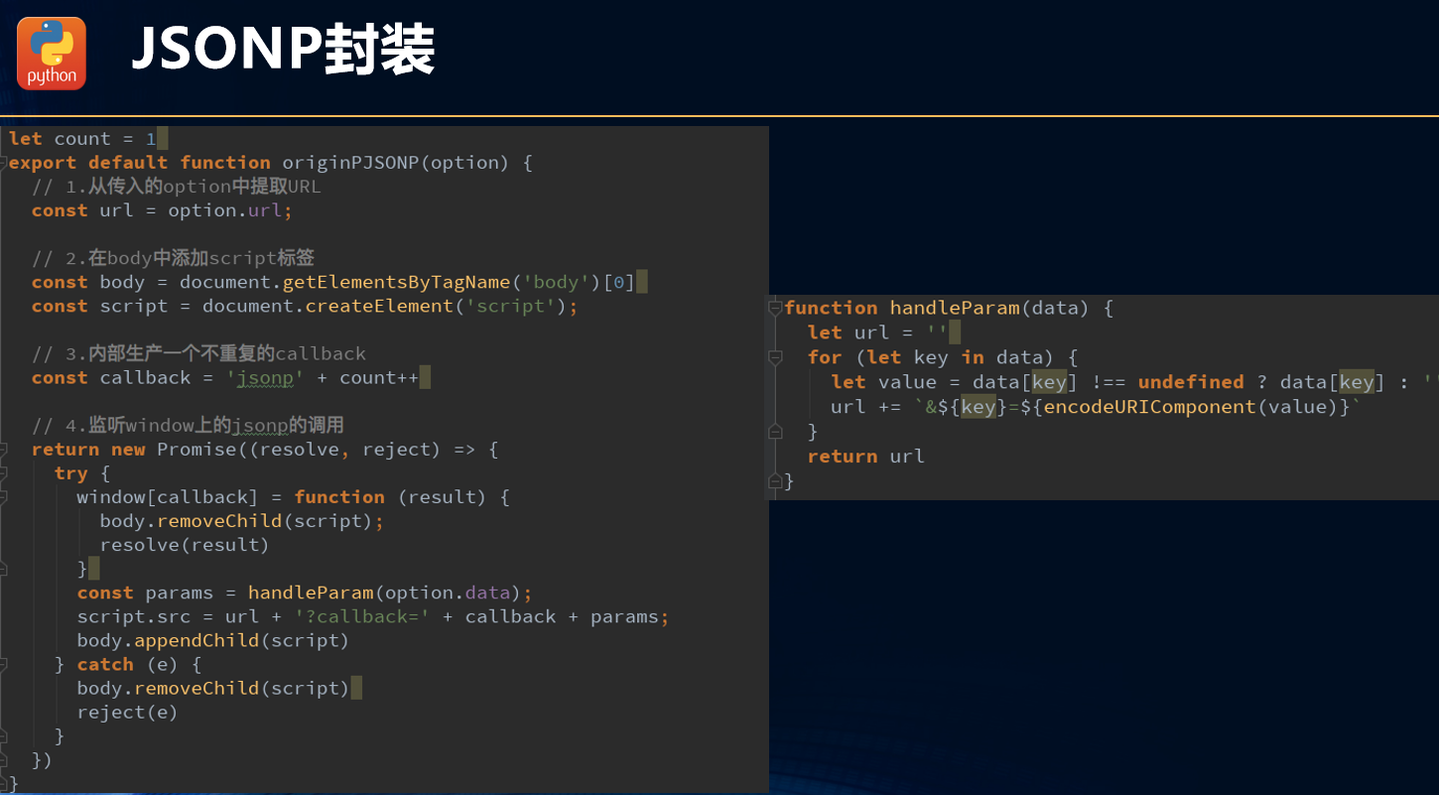Collapse fold marker beside 'for (let key in data)'
This screenshot has height=795, width=1439.
pos(775,357)
